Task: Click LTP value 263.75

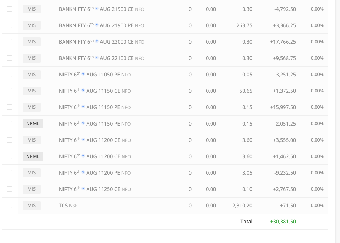Action: pos(244,25)
